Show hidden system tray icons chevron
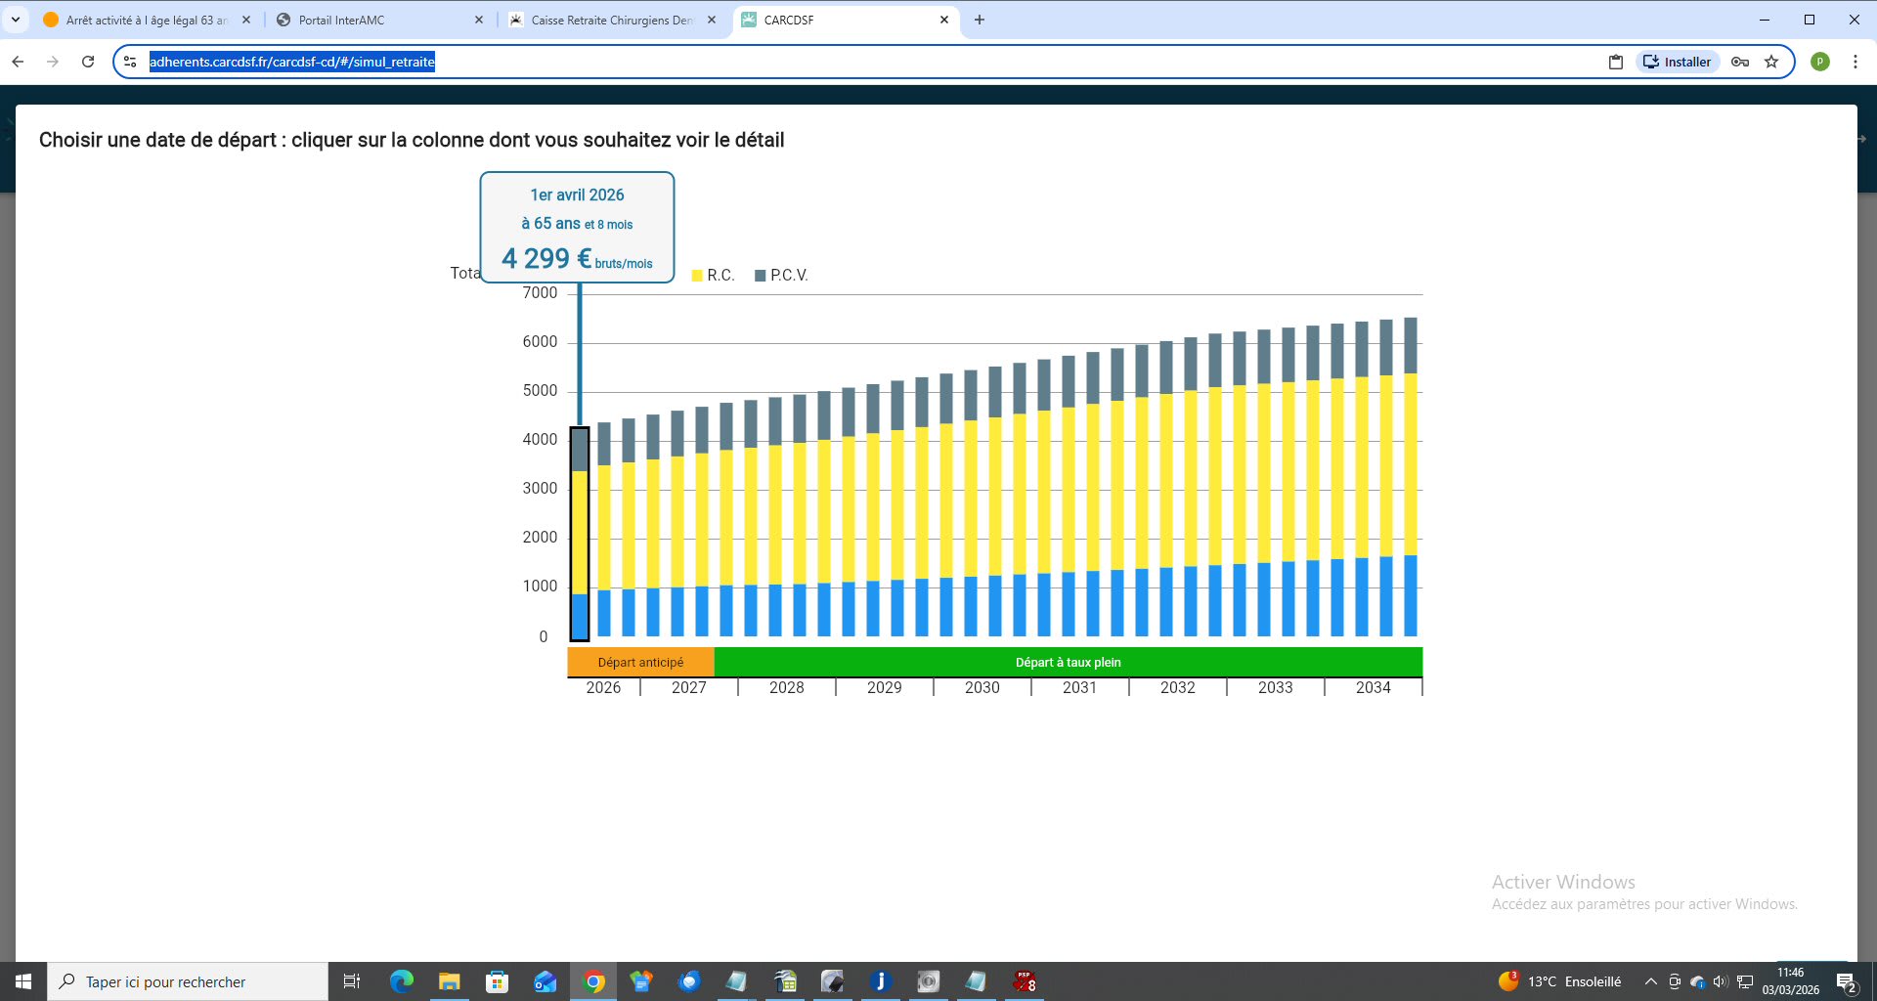The image size is (1877, 1001). [x=1650, y=981]
